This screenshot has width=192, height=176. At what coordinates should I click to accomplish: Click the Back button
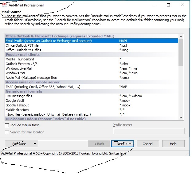click(99, 144)
